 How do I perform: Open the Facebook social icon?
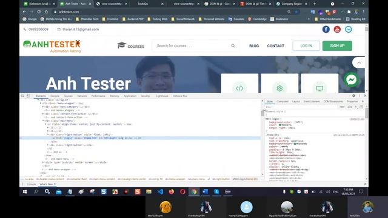[x=326, y=30]
